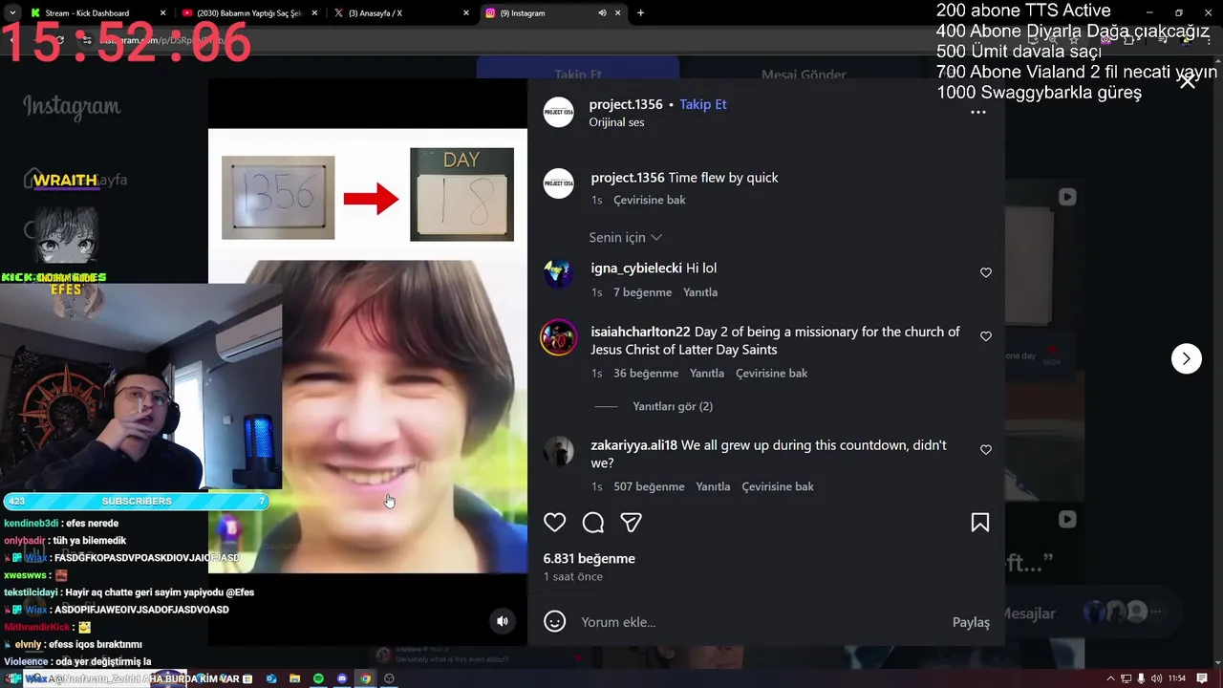Like zakariyya.ali18's comment
Viewport: 1223px width, 688px height.
[x=985, y=450]
